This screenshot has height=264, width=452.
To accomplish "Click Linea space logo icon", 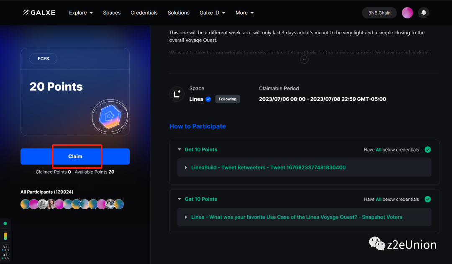I will pos(177,94).
